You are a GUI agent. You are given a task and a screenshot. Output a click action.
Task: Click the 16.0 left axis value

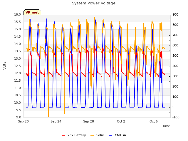[18, 15]
